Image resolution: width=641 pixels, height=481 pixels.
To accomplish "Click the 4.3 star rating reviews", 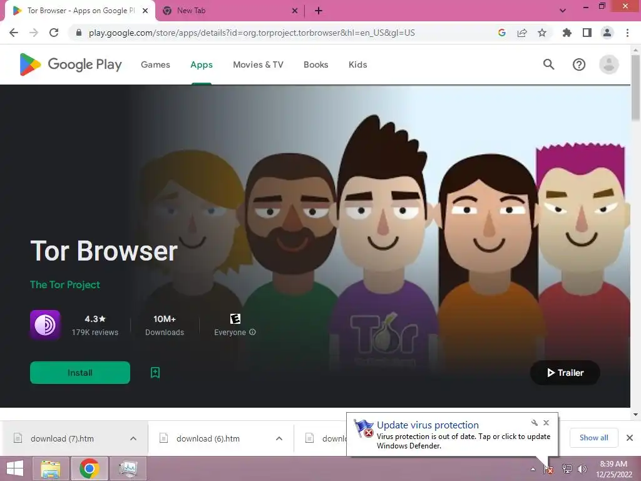I will [x=95, y=325].
